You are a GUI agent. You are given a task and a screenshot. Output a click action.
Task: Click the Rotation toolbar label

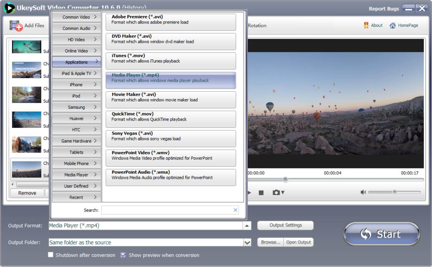(x=257, y=26)
